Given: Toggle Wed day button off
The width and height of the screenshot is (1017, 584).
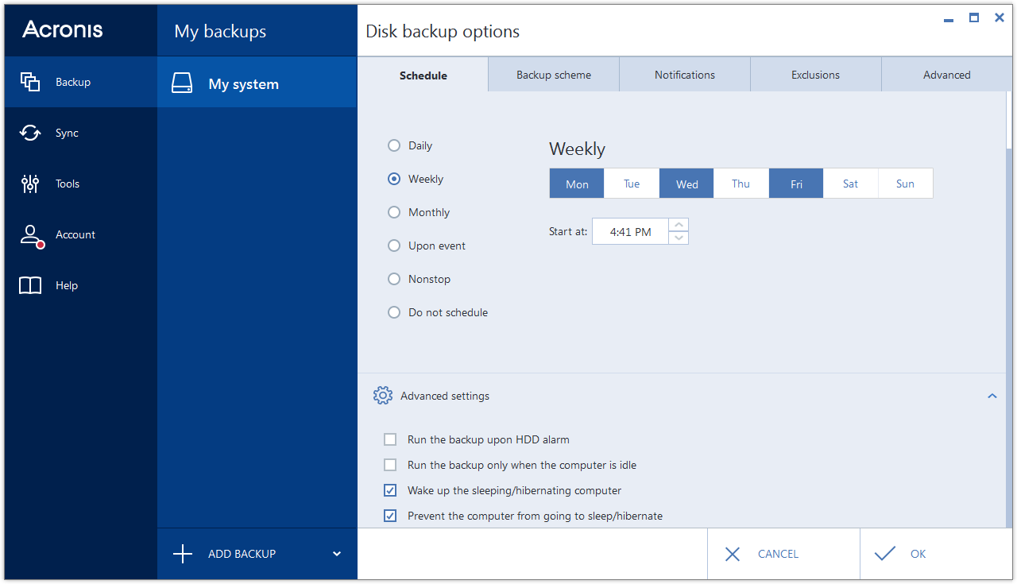Looking at the screenshot, I should [x=686, y=184].
